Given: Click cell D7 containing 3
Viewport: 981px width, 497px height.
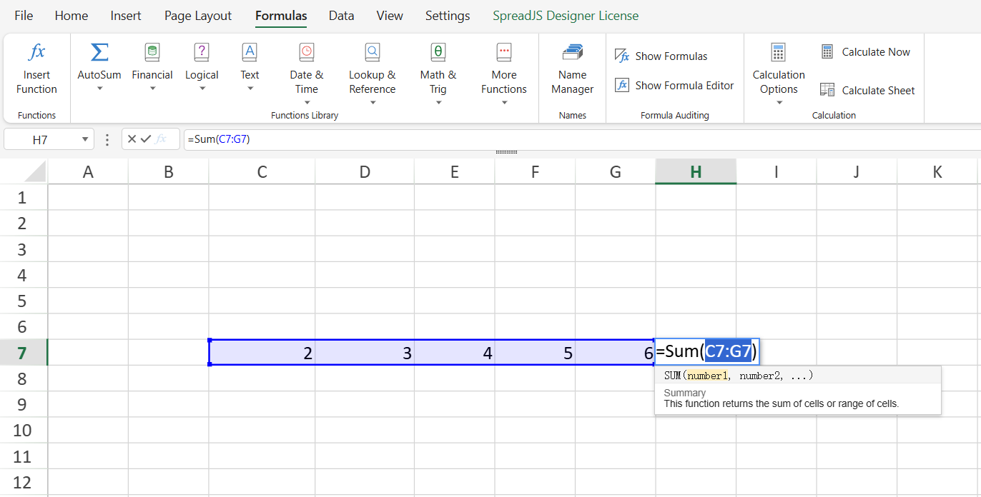Looking at the screenshot, I should pyautogui.click(x=365, y=353).
